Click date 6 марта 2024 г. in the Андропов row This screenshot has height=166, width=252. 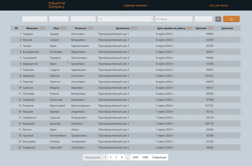click(165, 147)
